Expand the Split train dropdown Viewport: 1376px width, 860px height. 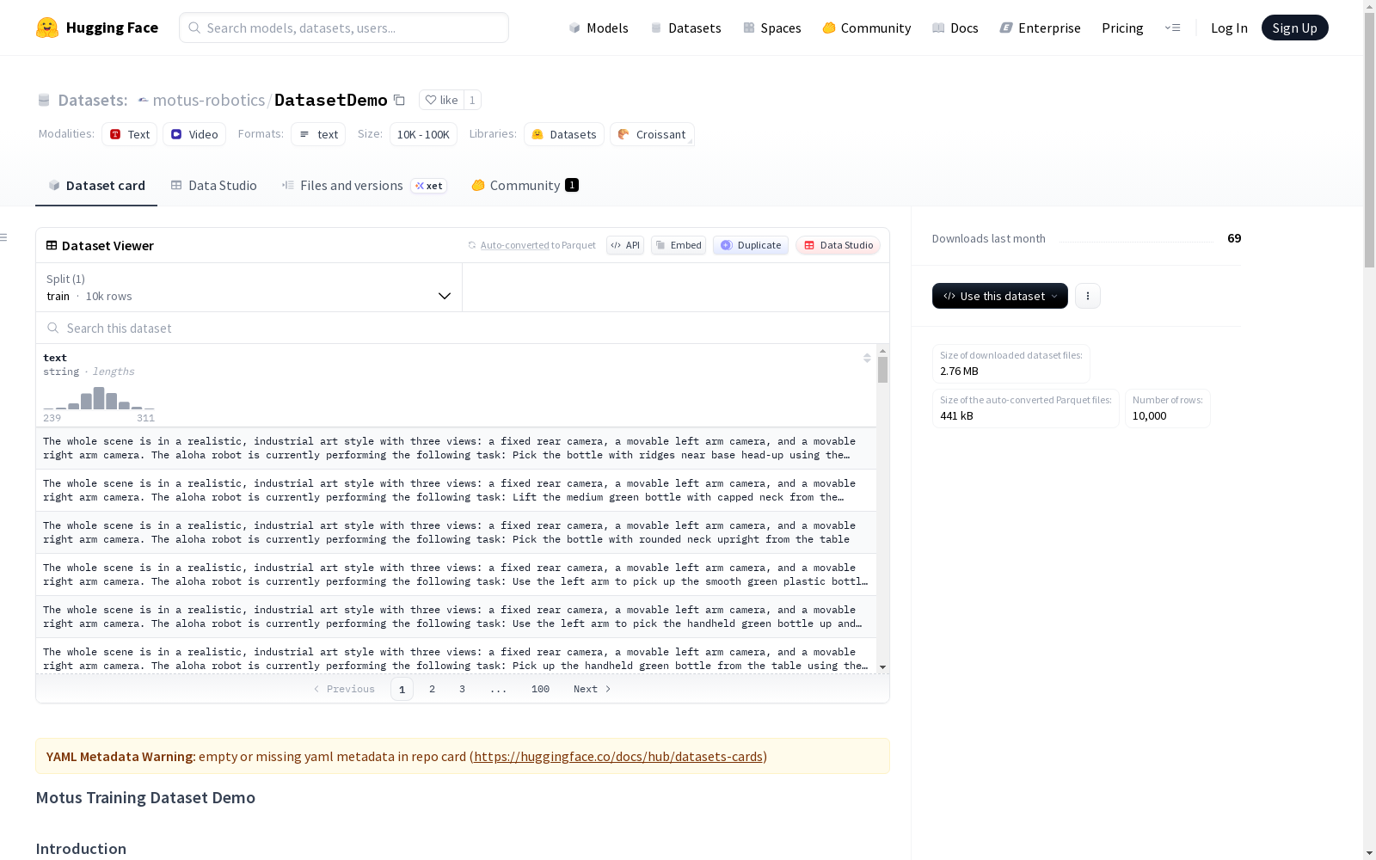coord(249,287)
